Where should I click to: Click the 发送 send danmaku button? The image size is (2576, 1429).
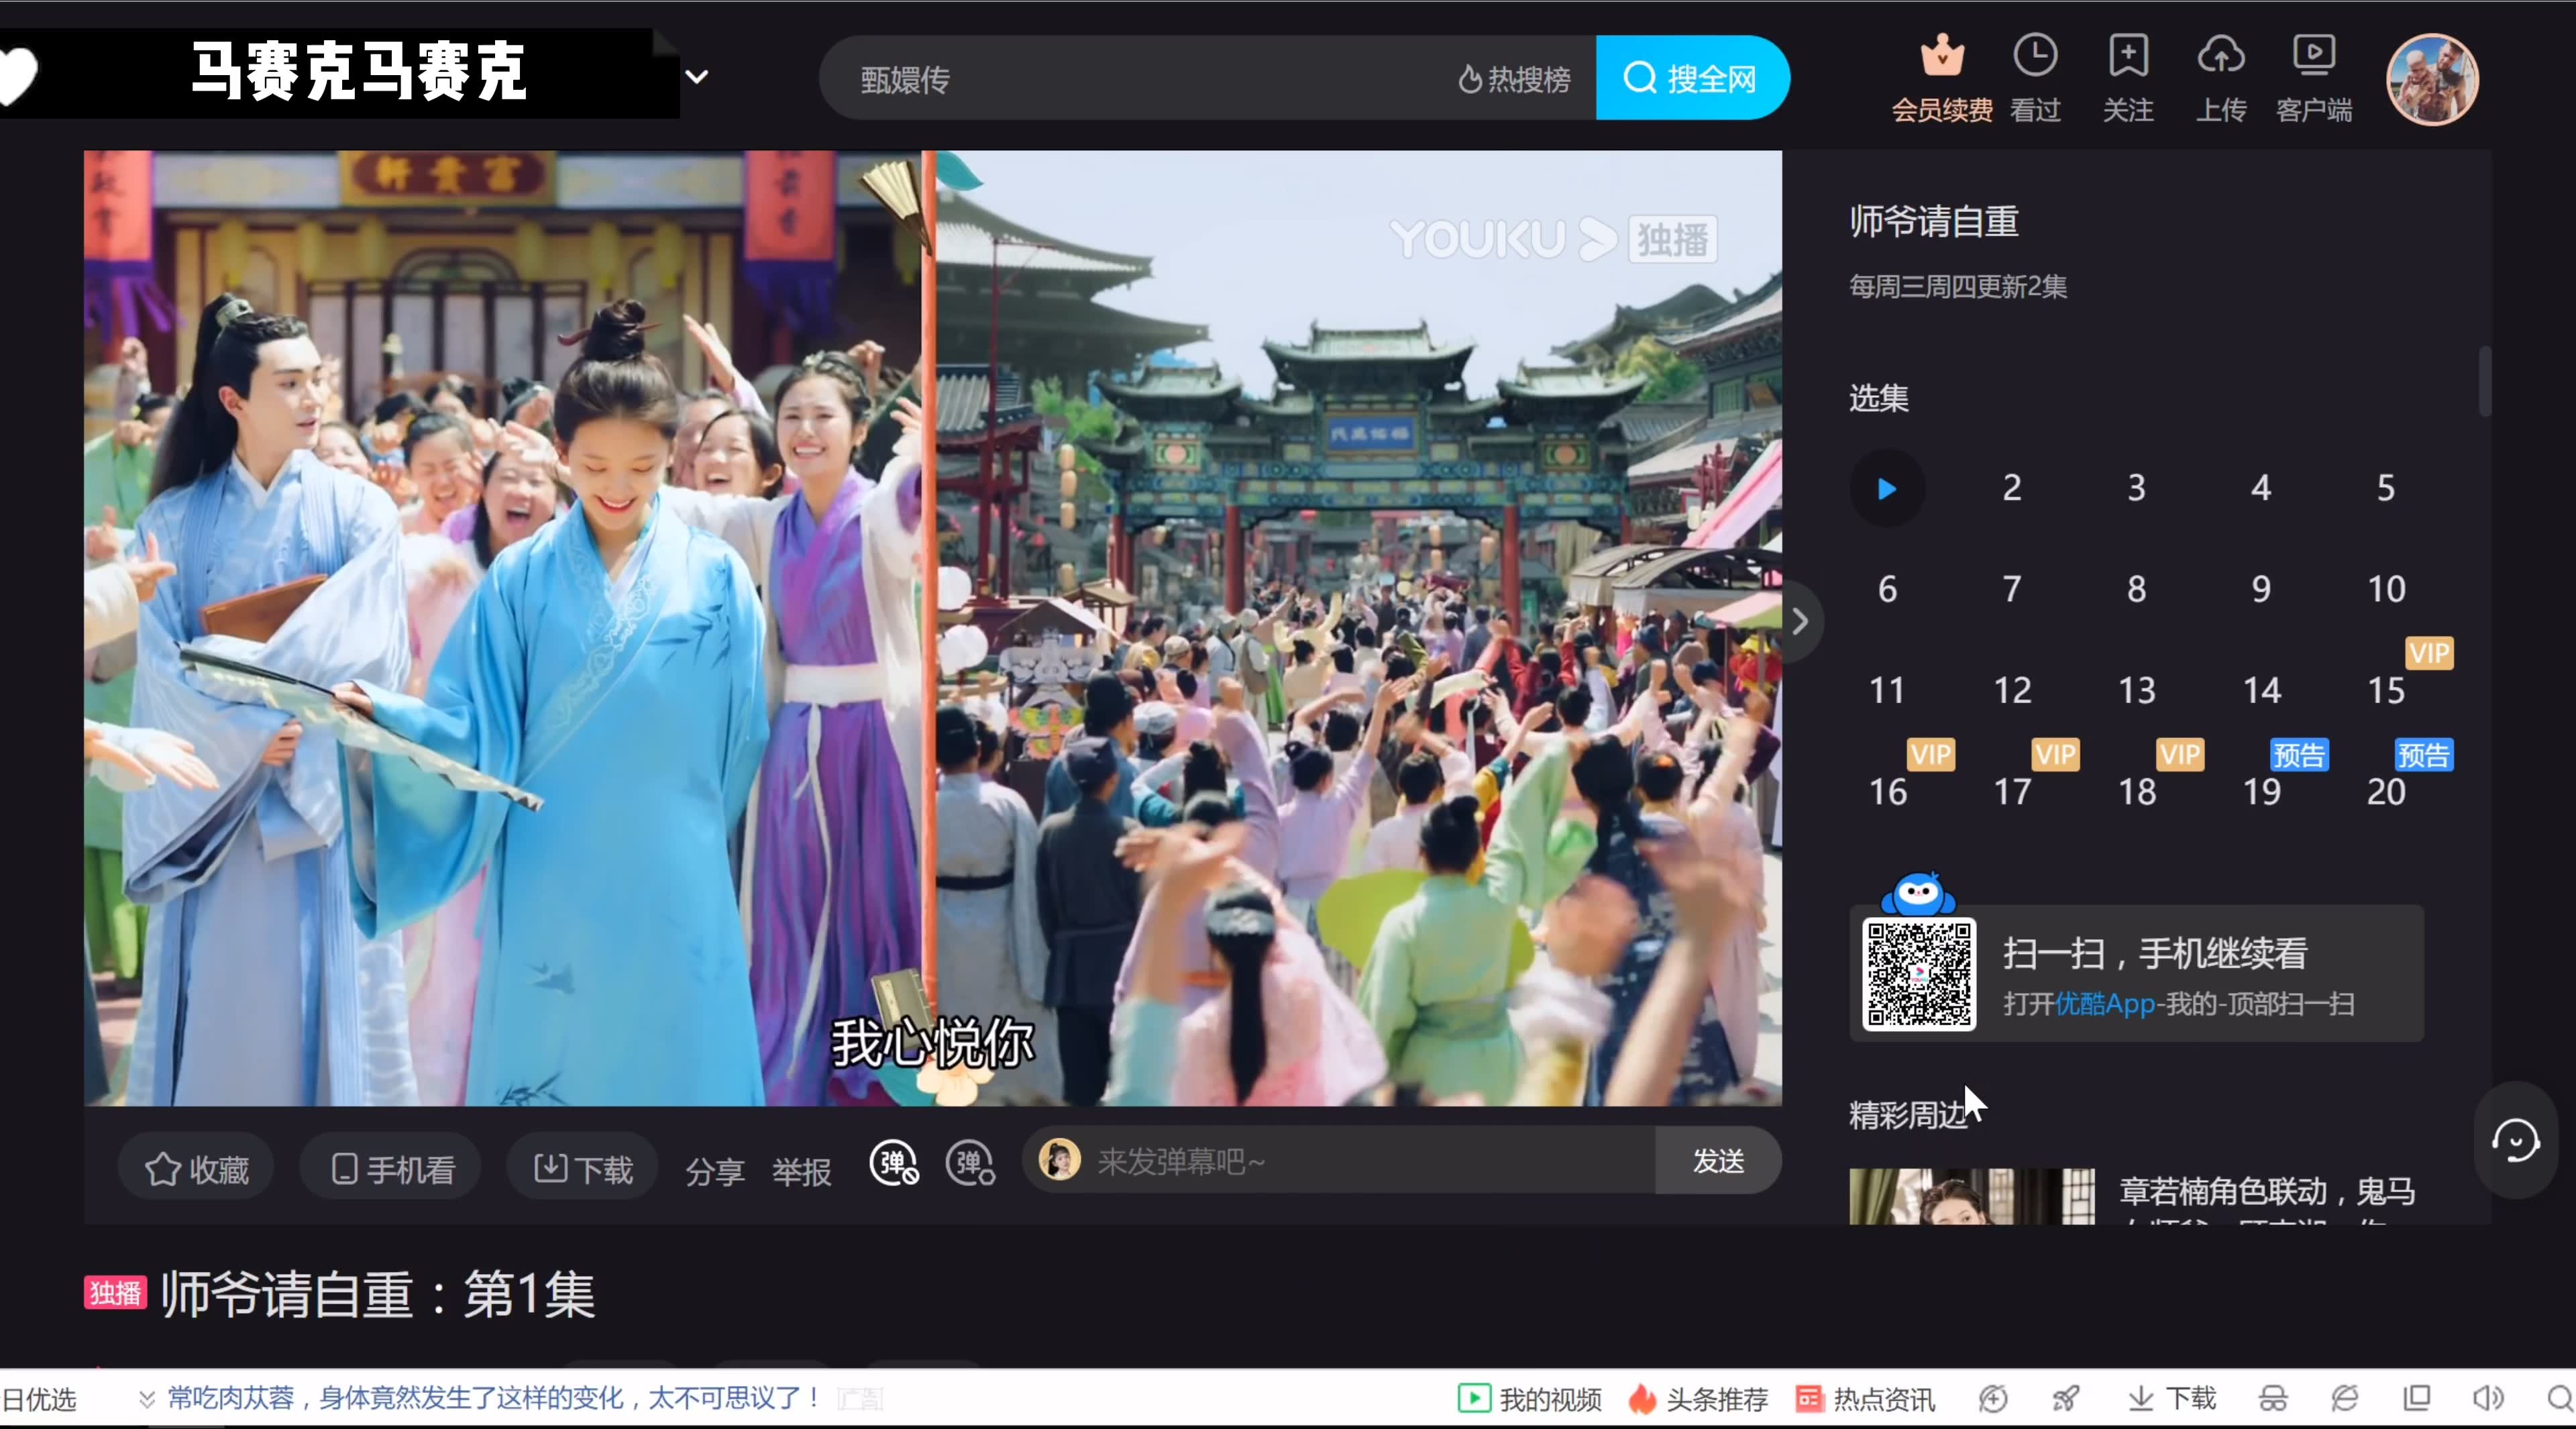(1718, 1161)
